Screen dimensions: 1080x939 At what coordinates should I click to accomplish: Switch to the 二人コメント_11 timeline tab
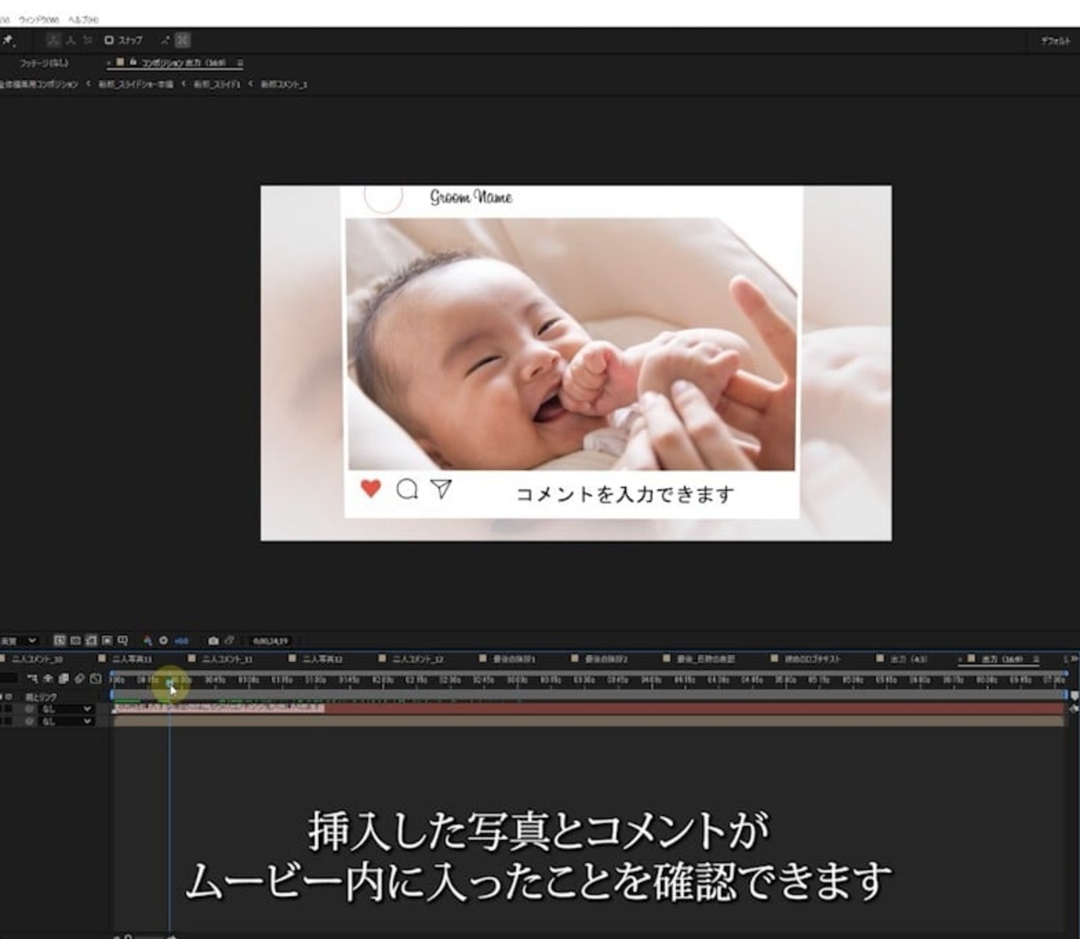click(227, 659)
